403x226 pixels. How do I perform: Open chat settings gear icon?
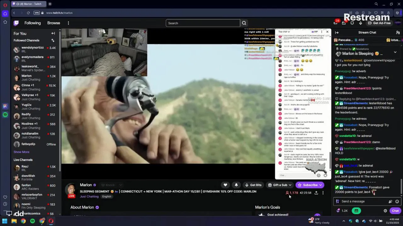[385, 211]
